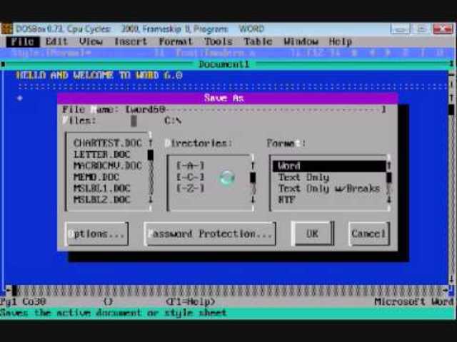
Task: Click Files list scroll up arrow
Action: coord(151,143)
